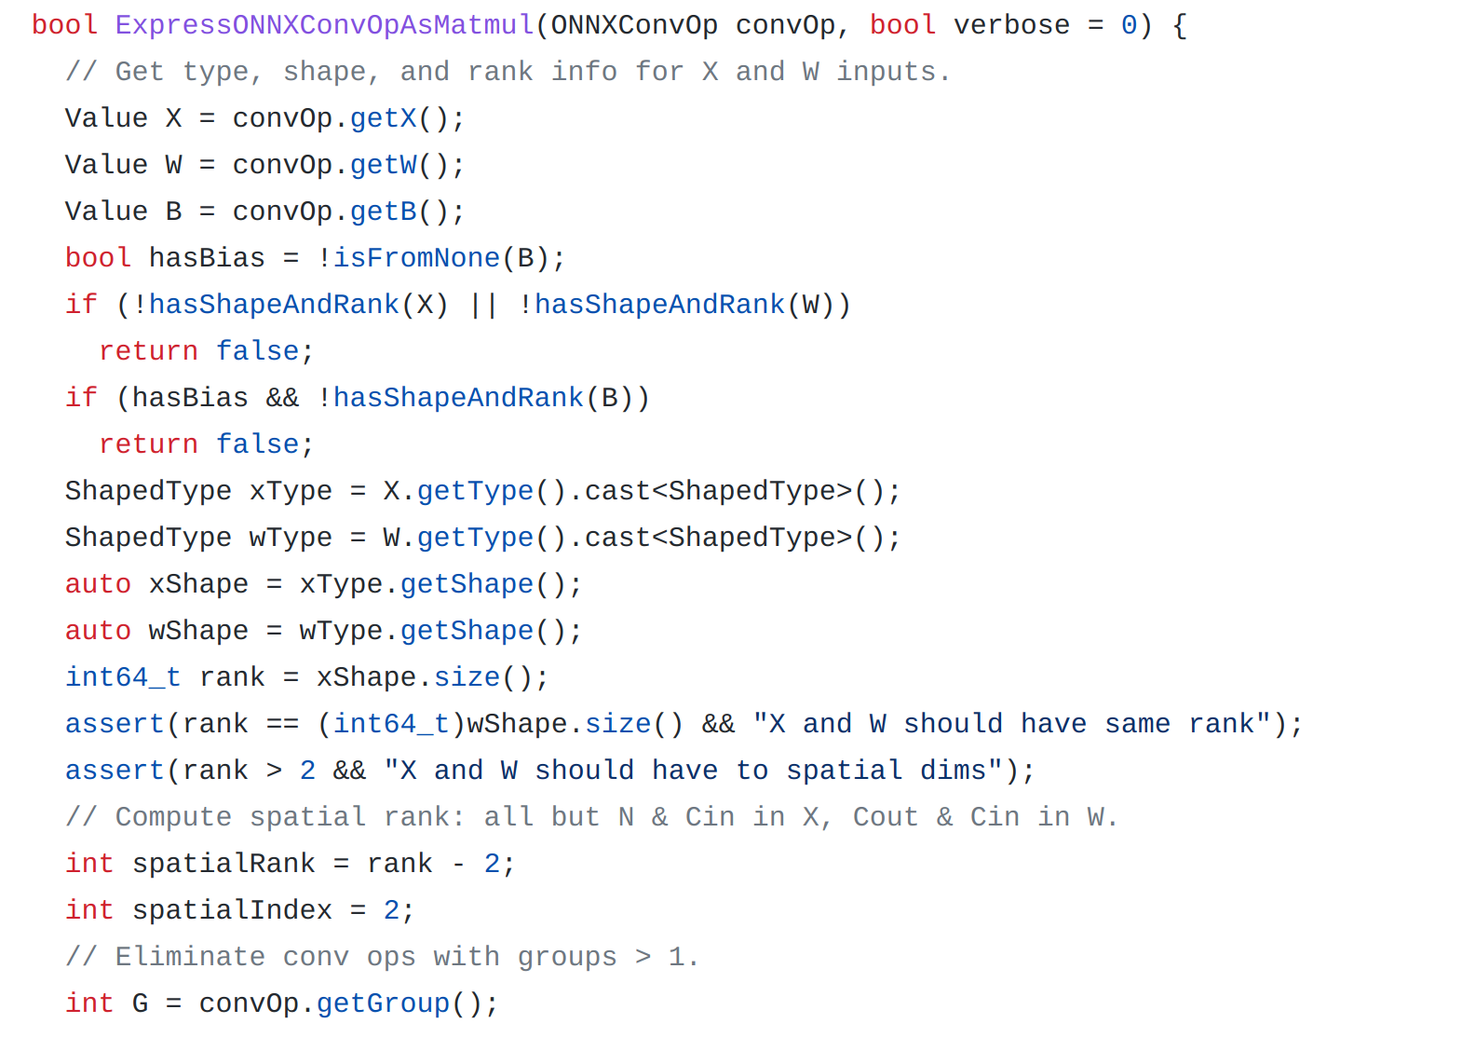Click the string "X and W should have same rank"

pyautogui.click(x=1012, y=724)
